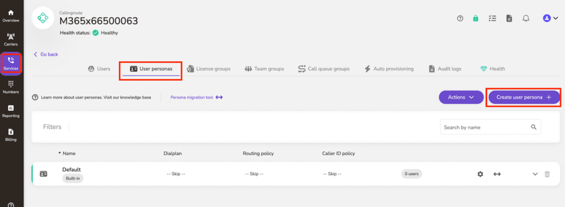This screenshot has height=207, width=565.
Task: Open the checklist icon in header
Action: (x=492, y=19)
